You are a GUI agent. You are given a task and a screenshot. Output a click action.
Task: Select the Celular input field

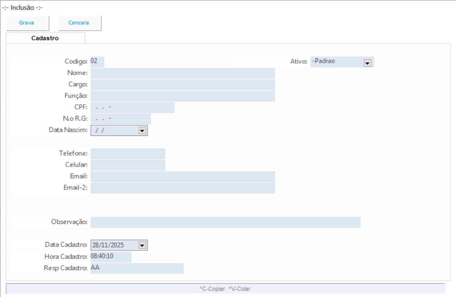pos(128,165)
